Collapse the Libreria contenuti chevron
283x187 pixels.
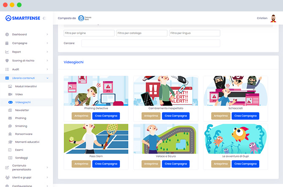click(47, 78)
